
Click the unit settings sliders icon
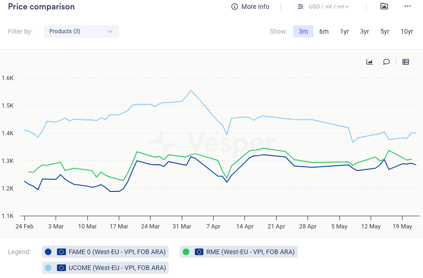[x=301, y=7]
